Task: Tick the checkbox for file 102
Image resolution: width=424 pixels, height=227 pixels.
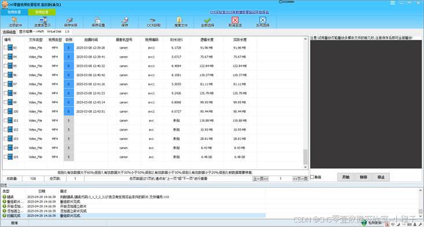Action: (6, 129)
